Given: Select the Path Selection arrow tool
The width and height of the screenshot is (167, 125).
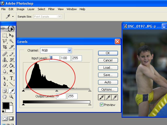Looking at the screenshot, I should [5, 78].
